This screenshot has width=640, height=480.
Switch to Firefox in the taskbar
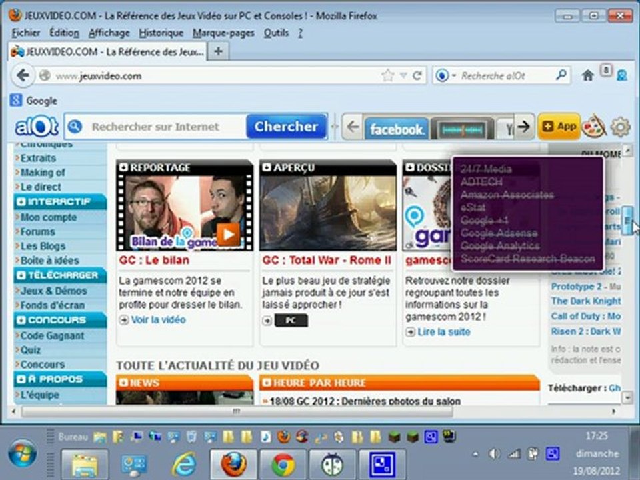(233, 465)
